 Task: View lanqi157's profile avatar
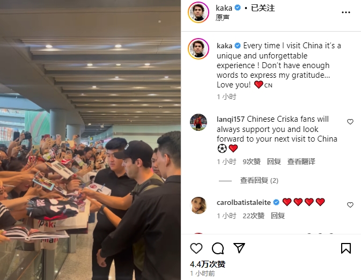[x=198, y=122]
